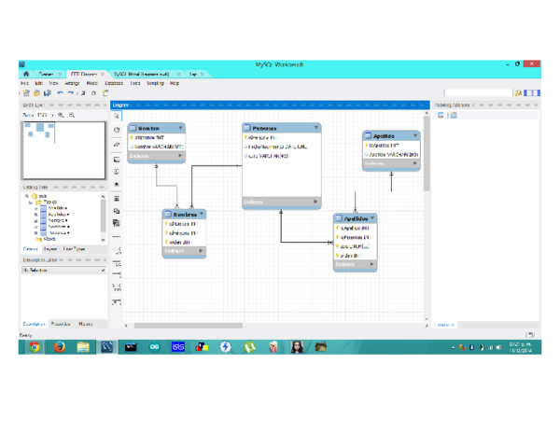Click the search input field in toolbar

tap(478, 92)
